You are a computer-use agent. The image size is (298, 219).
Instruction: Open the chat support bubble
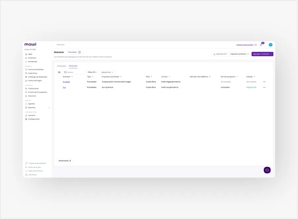point(267,170)
